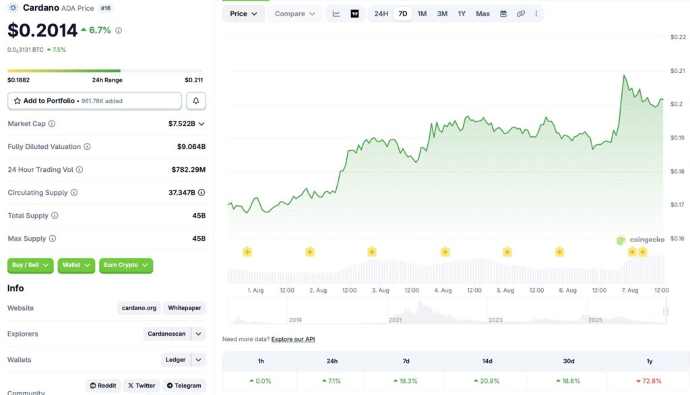Expand the Explorers chevron next to Cardanoscan
The image size is (690, 395).
click(199, 334)
